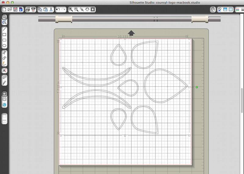Click the mat's load-direction arrow
Image resolution: width=244 pixels, height=174 pixels.
131,33
